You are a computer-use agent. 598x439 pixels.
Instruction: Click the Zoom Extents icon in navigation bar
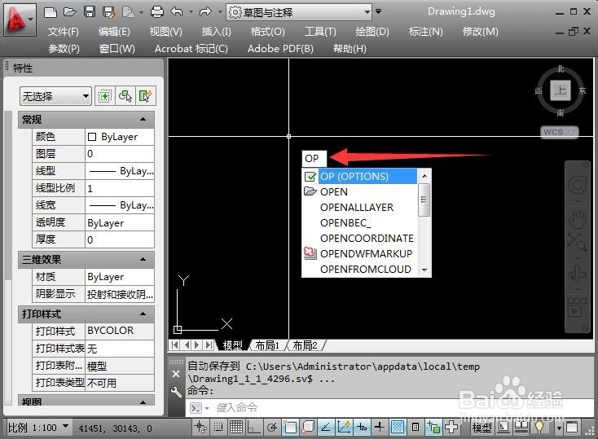tap(578, 242)
